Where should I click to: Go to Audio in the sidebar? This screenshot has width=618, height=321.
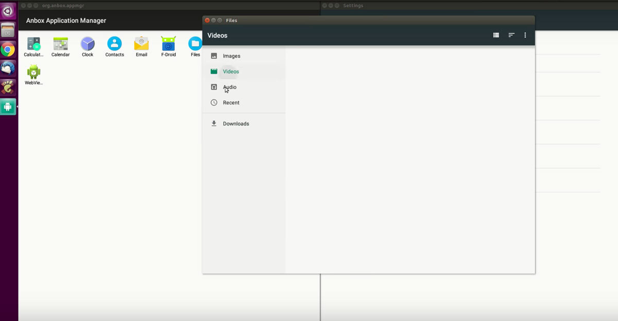tap(230, 87)
